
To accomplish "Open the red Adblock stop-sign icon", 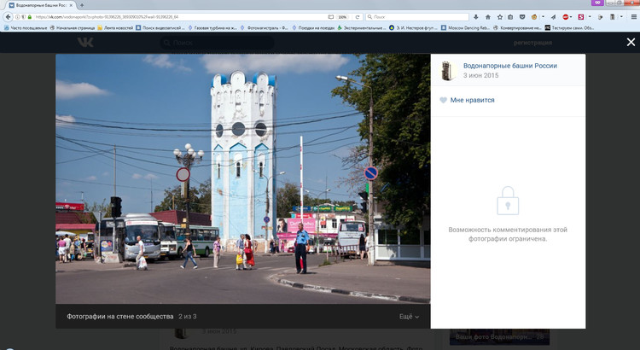I will [565, 17].
